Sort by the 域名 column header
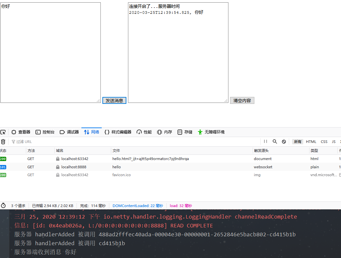 [83, 151]
